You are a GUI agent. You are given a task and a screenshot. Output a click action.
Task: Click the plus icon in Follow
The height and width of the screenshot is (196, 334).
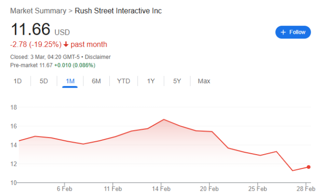(283, 32)
